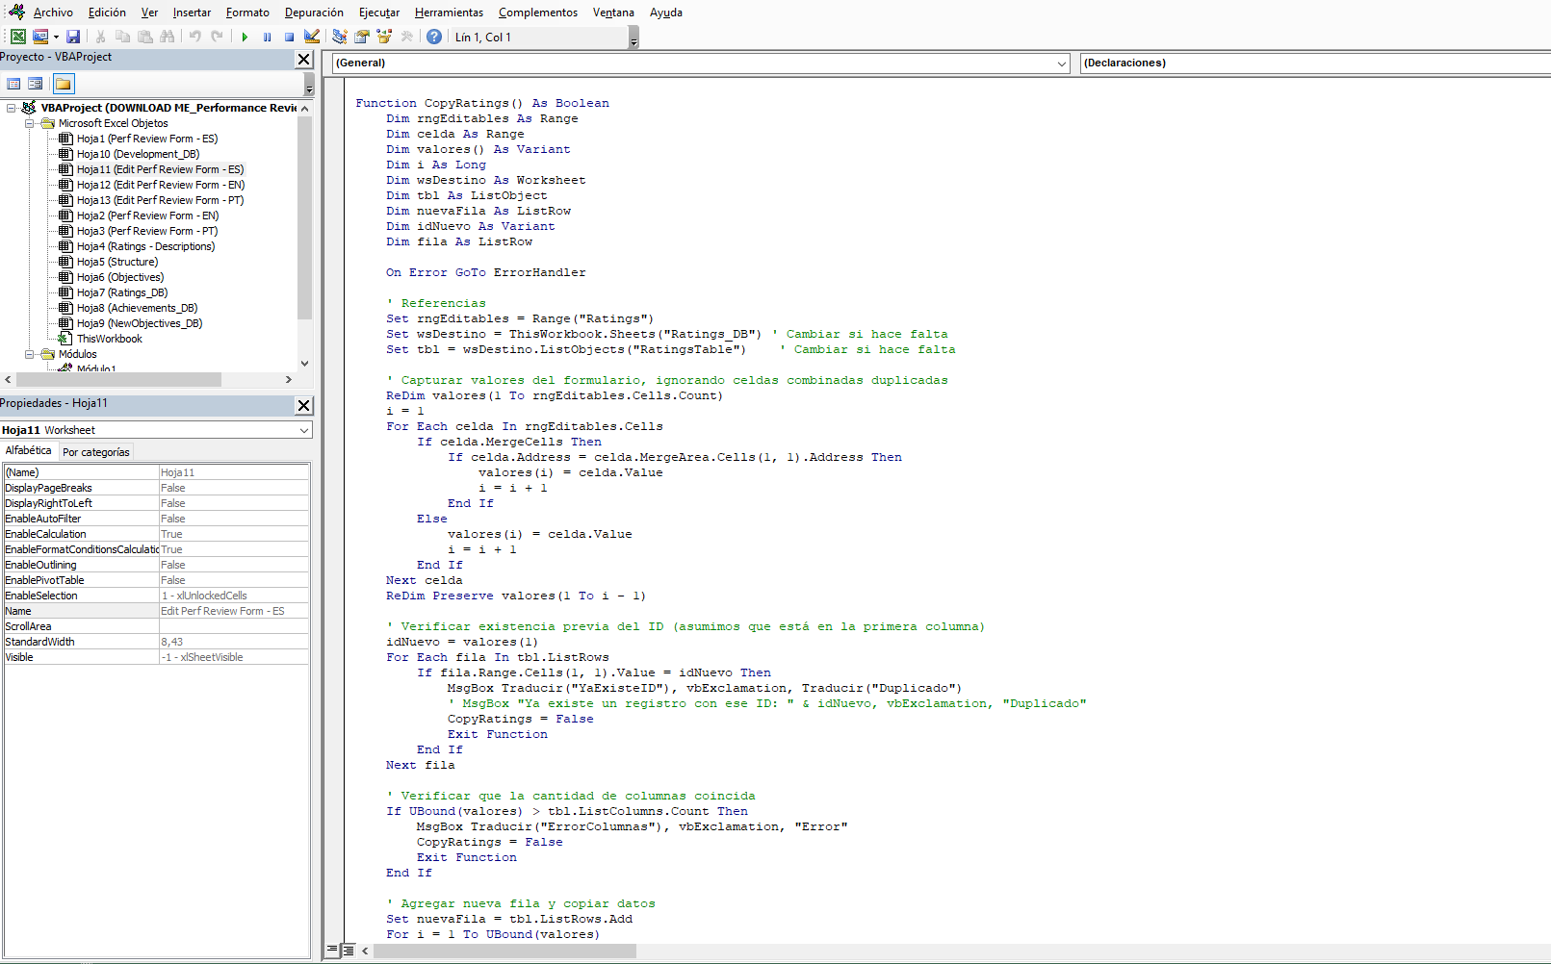Run the Sub with the Run toolbar icon
The image size is (1551, 964).
tap(244, 37)
